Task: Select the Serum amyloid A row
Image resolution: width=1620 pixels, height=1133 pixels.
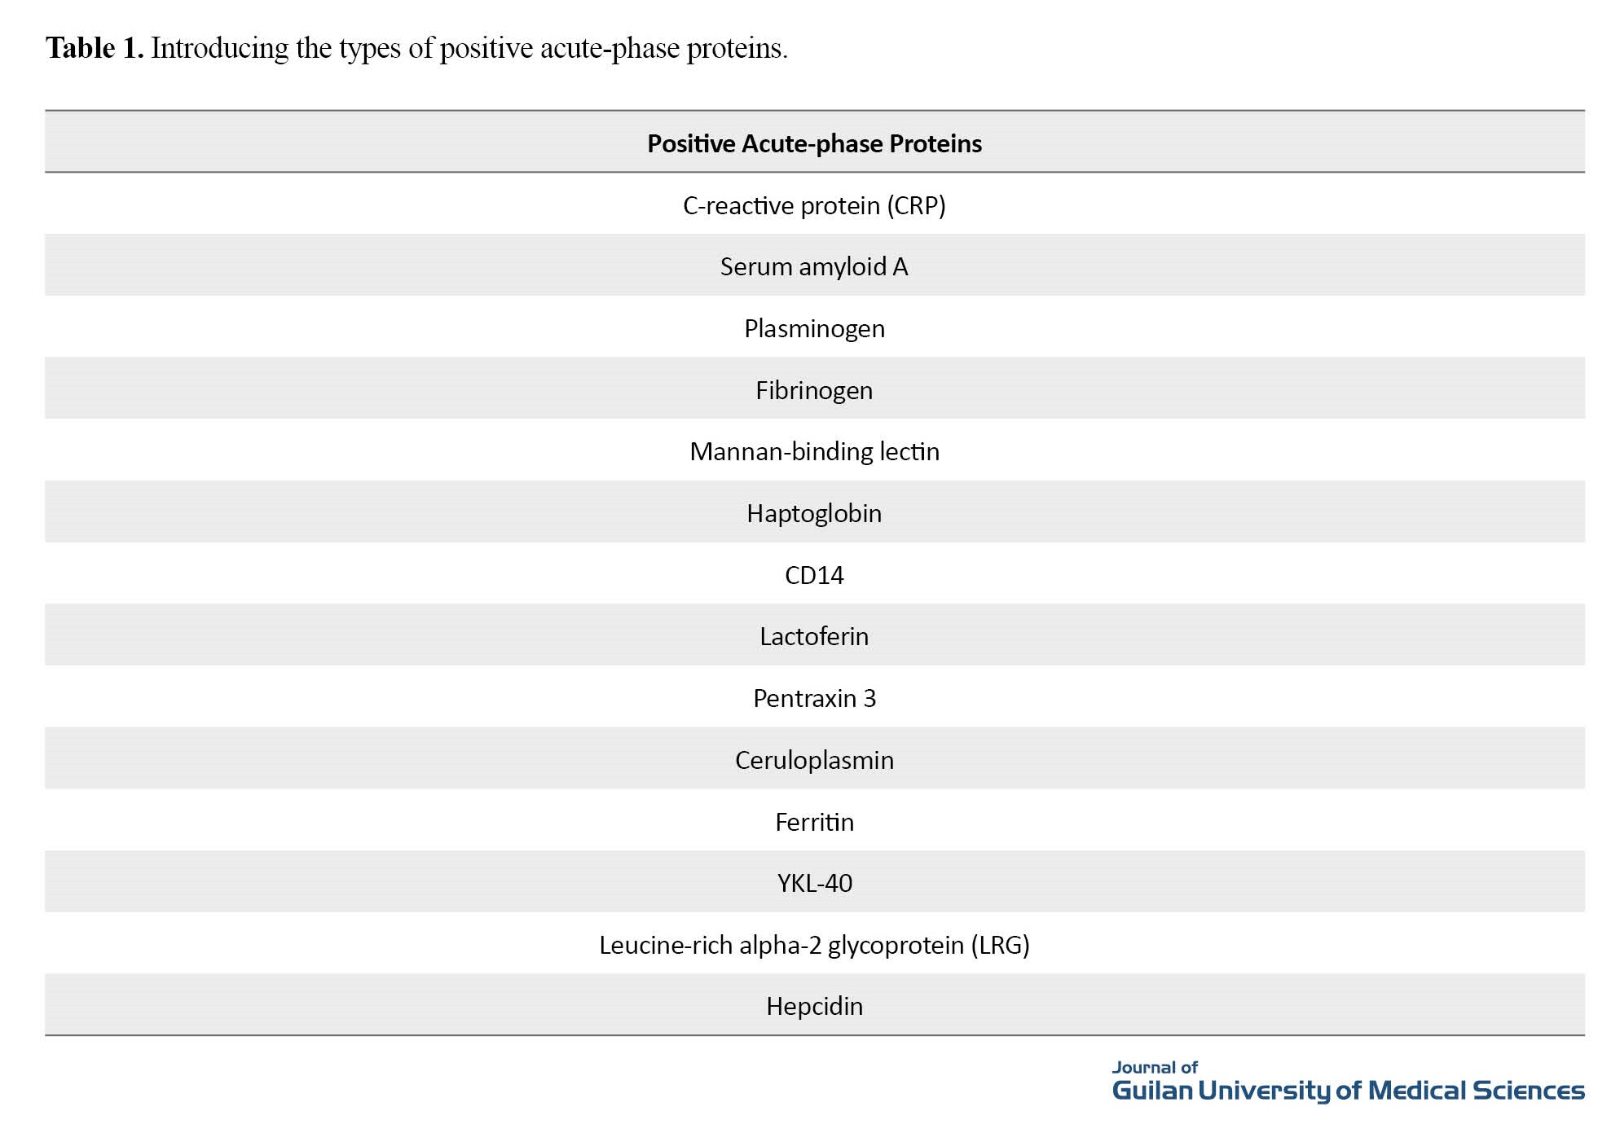Action: pos(814,266)
